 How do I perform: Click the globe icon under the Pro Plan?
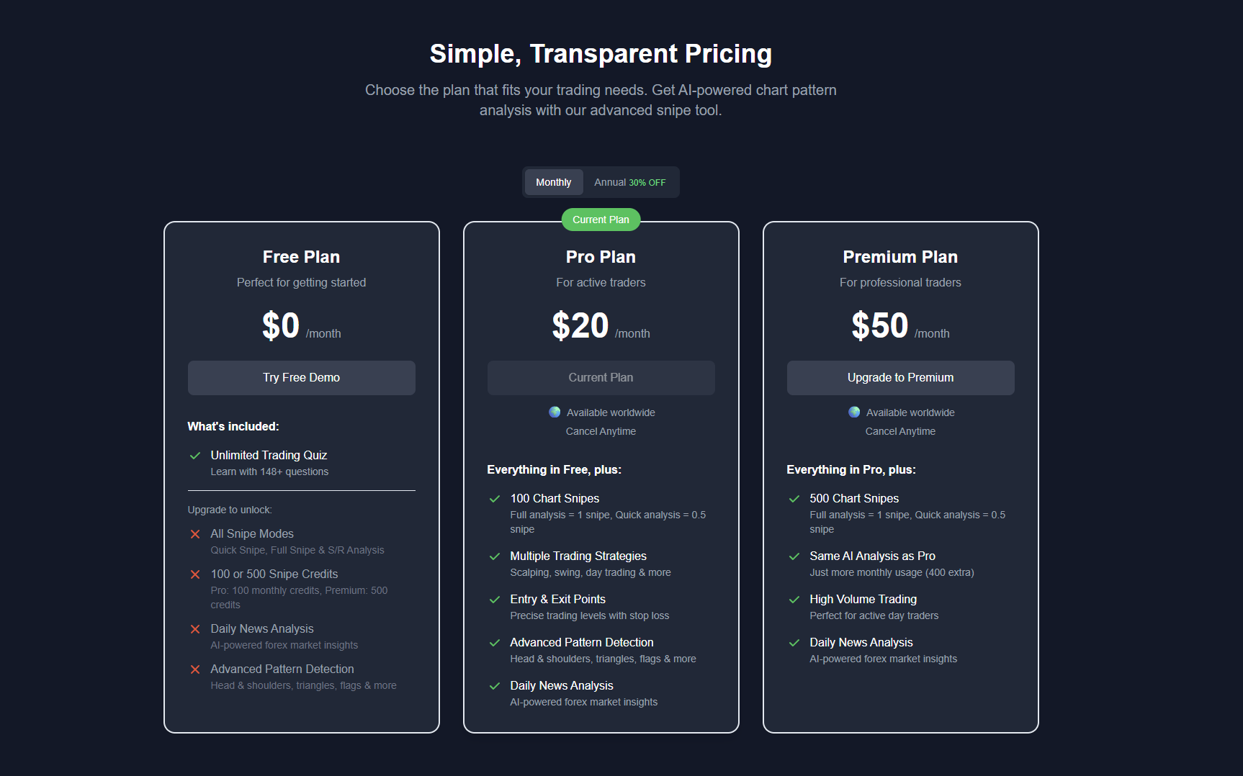[x=555, y=412]
